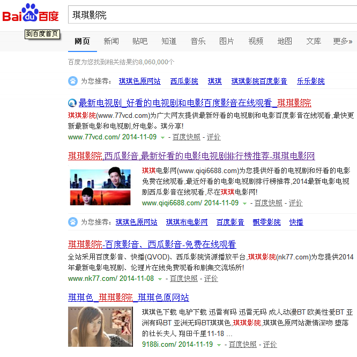Open 百度快照 for www.nk77.com result
The height and width of the screenshot is (357, 357).
(x=183, y=279)
